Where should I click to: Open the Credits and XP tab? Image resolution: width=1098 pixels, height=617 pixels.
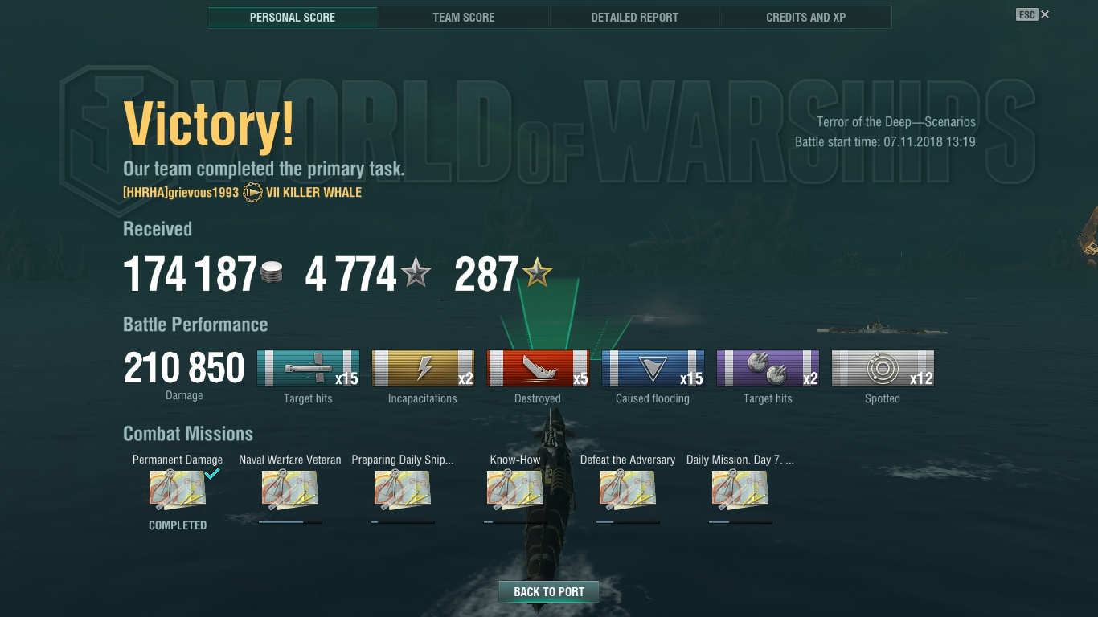coord(806,17)
